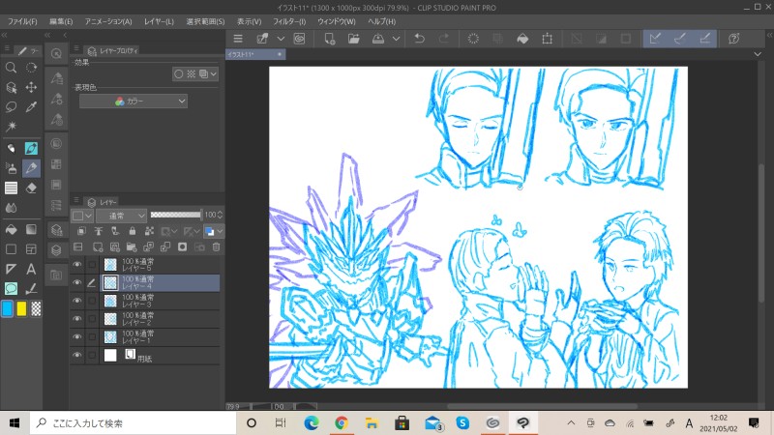Hide layer レイヤー 5 with eye icon
This screenshot has height=435, width=774.
(77, 264)
